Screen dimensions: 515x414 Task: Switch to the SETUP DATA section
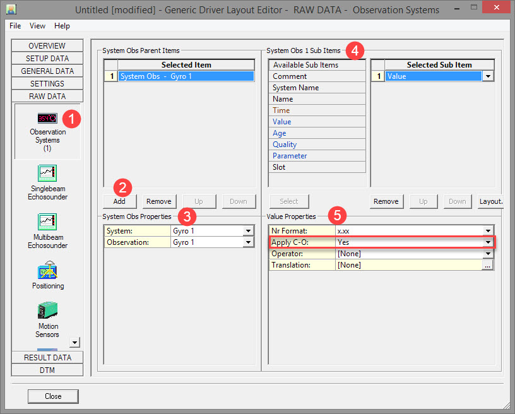click(47, 59)
